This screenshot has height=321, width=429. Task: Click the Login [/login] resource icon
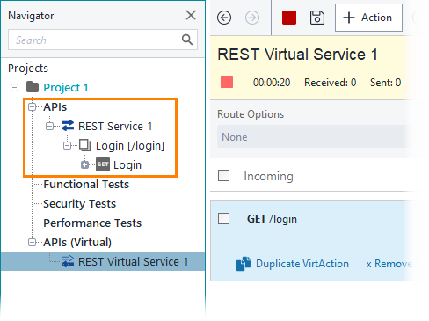coord(85,145)
